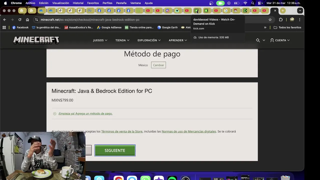Switch to the Pokéball icon tab

click(235, 10)
